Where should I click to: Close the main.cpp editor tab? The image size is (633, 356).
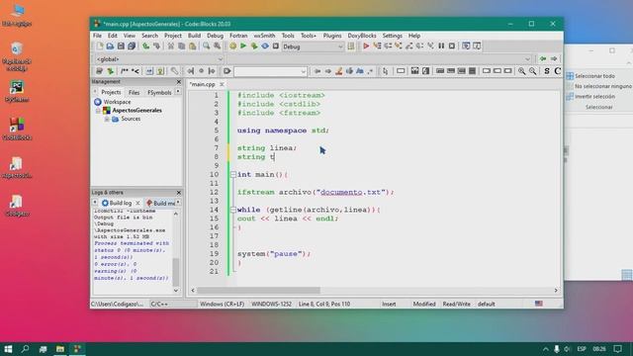pyautogui.click(x=222, y=84)
